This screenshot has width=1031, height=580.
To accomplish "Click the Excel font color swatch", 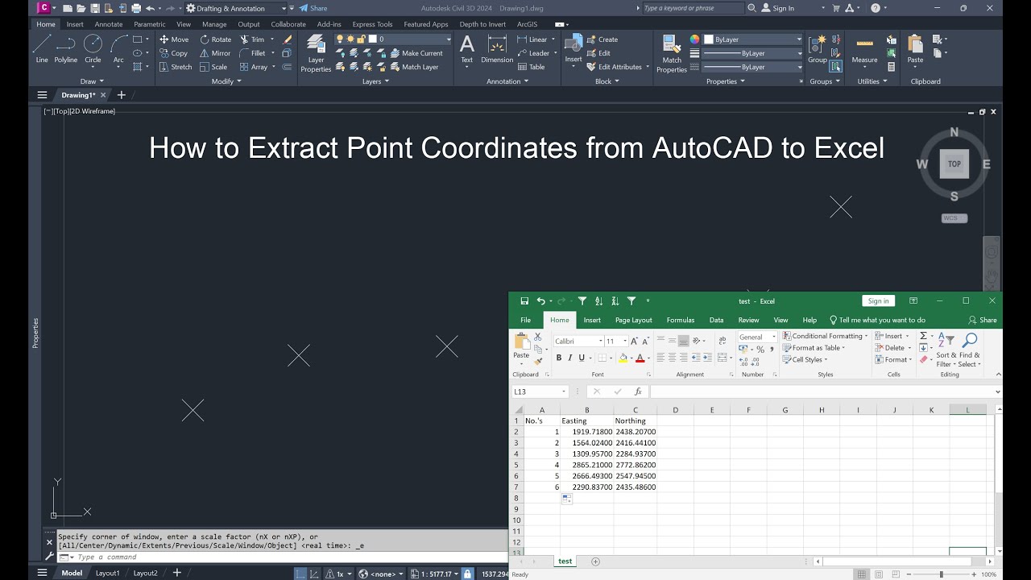I will [x=641, y=358].
